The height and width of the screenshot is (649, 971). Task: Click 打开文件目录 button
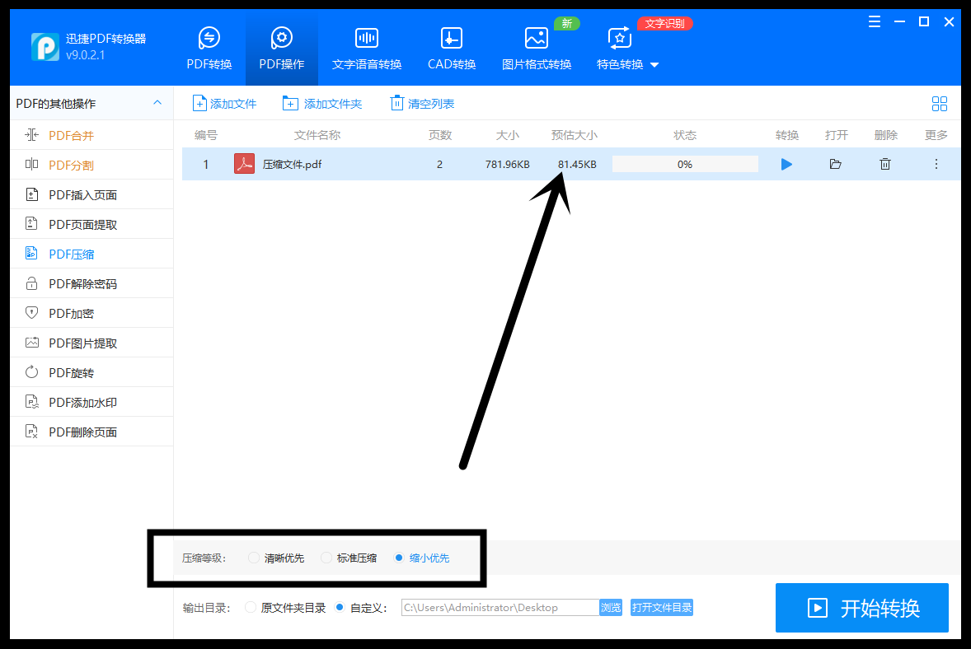pyautogui.click(x=661, y=608)
